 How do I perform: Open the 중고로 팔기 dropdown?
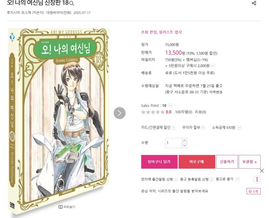(x=237, y=180)
